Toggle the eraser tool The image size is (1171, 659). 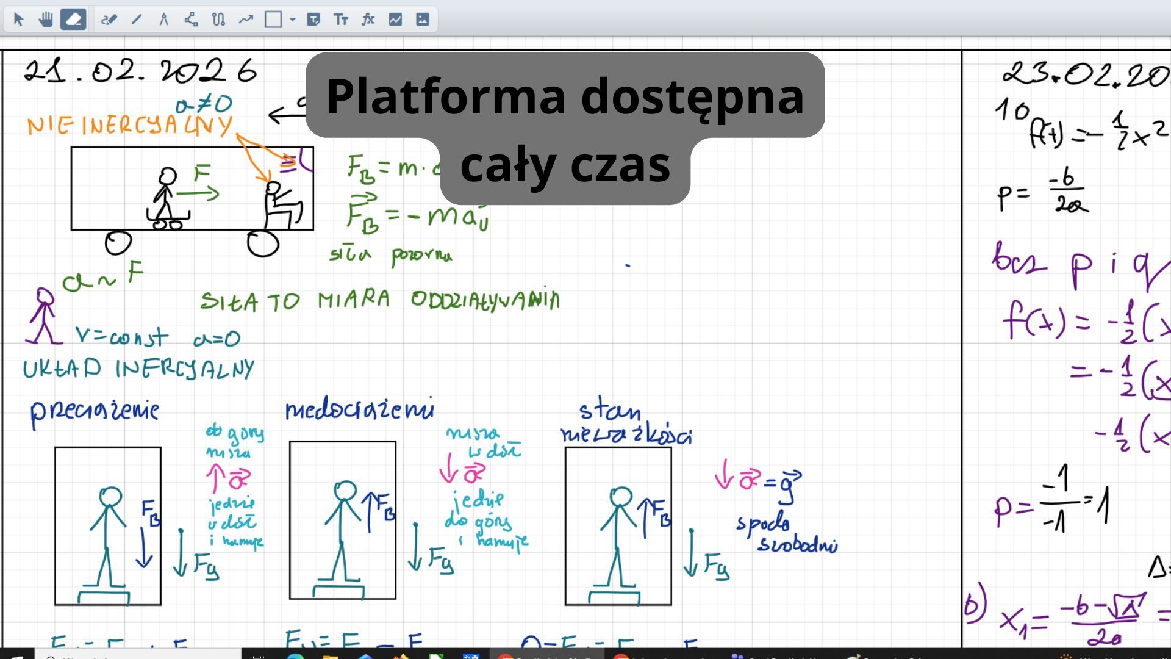[73, 20]
